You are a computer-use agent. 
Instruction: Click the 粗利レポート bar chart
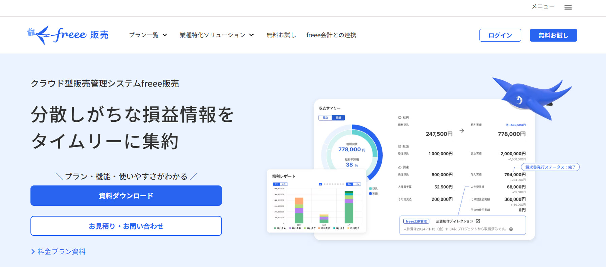coord(317,207)
